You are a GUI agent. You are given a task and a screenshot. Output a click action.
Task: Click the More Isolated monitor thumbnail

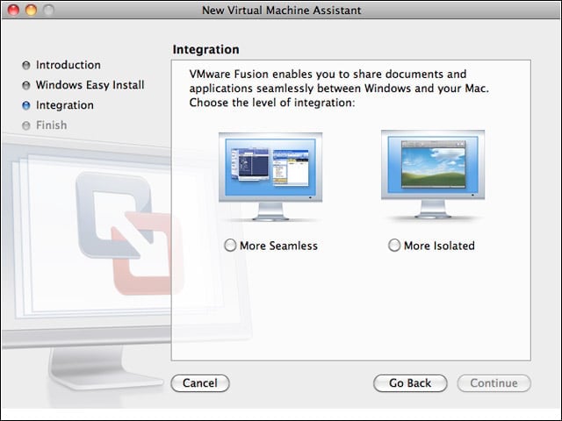(x=433, y=175)
